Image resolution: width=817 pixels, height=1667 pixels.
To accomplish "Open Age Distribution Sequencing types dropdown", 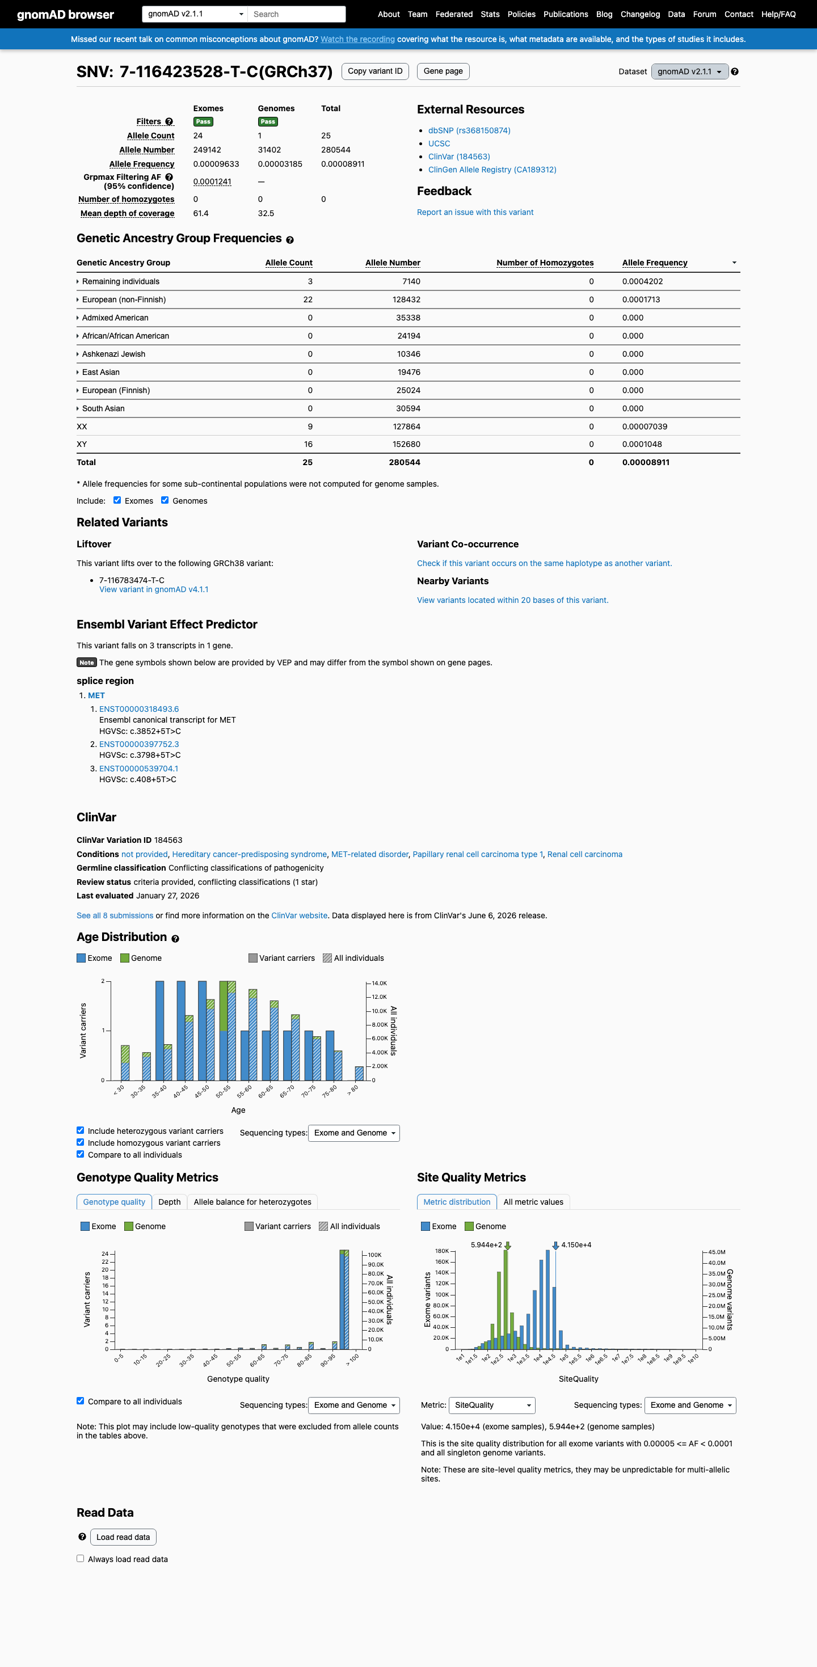I will (x=353, y=1133).
